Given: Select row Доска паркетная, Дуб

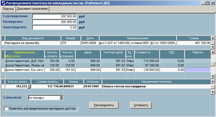Looking at the screenshot, I should (106, 61).
